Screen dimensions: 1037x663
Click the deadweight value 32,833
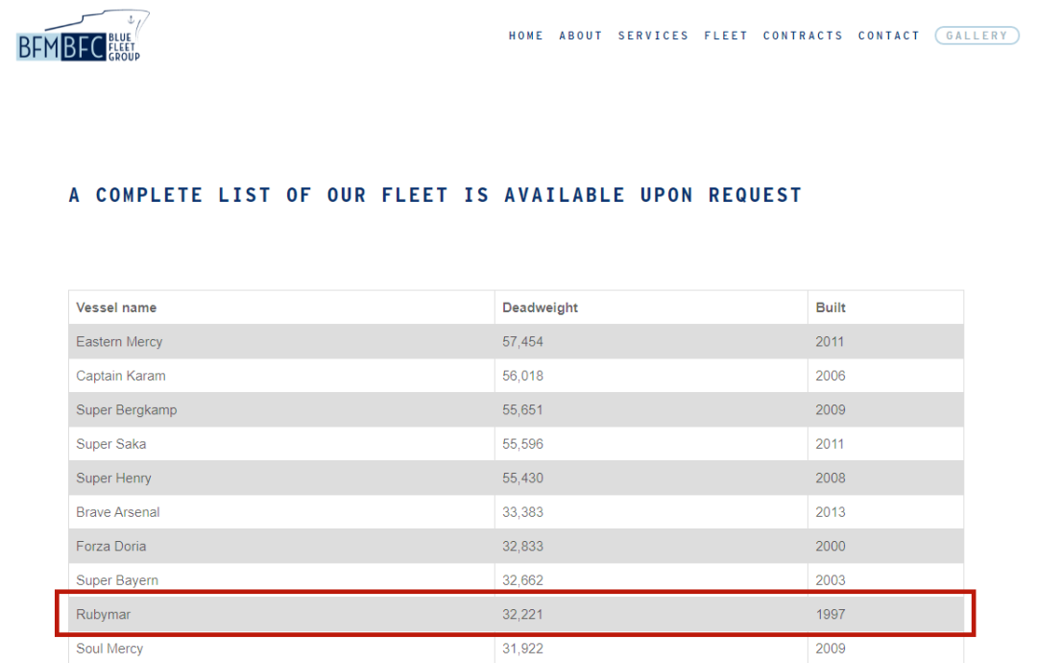522,547
